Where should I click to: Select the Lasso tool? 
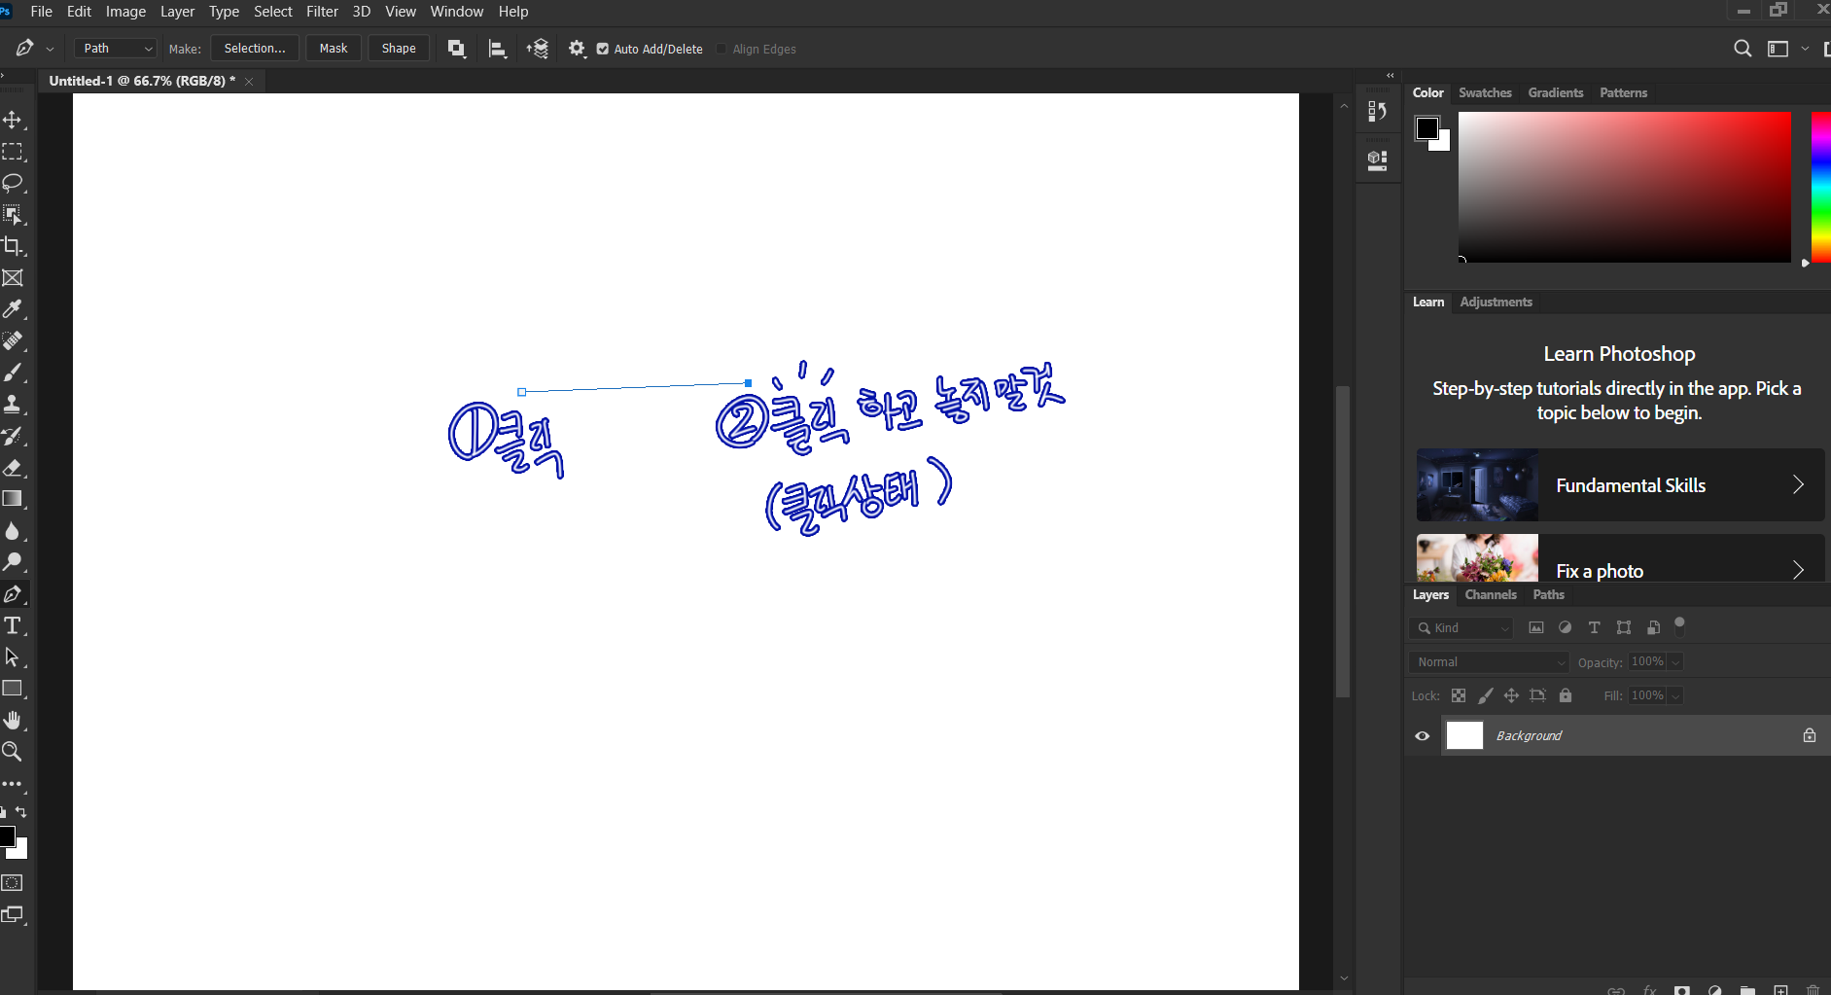click(x=13, y=183)
